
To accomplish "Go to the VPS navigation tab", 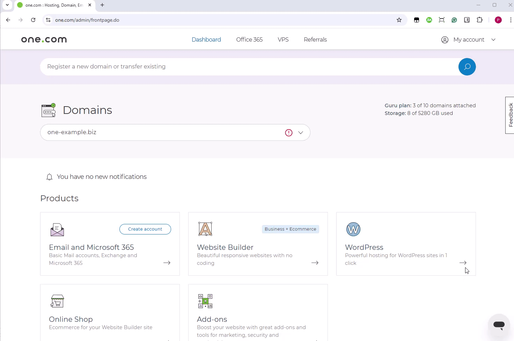I will point(283,40).
